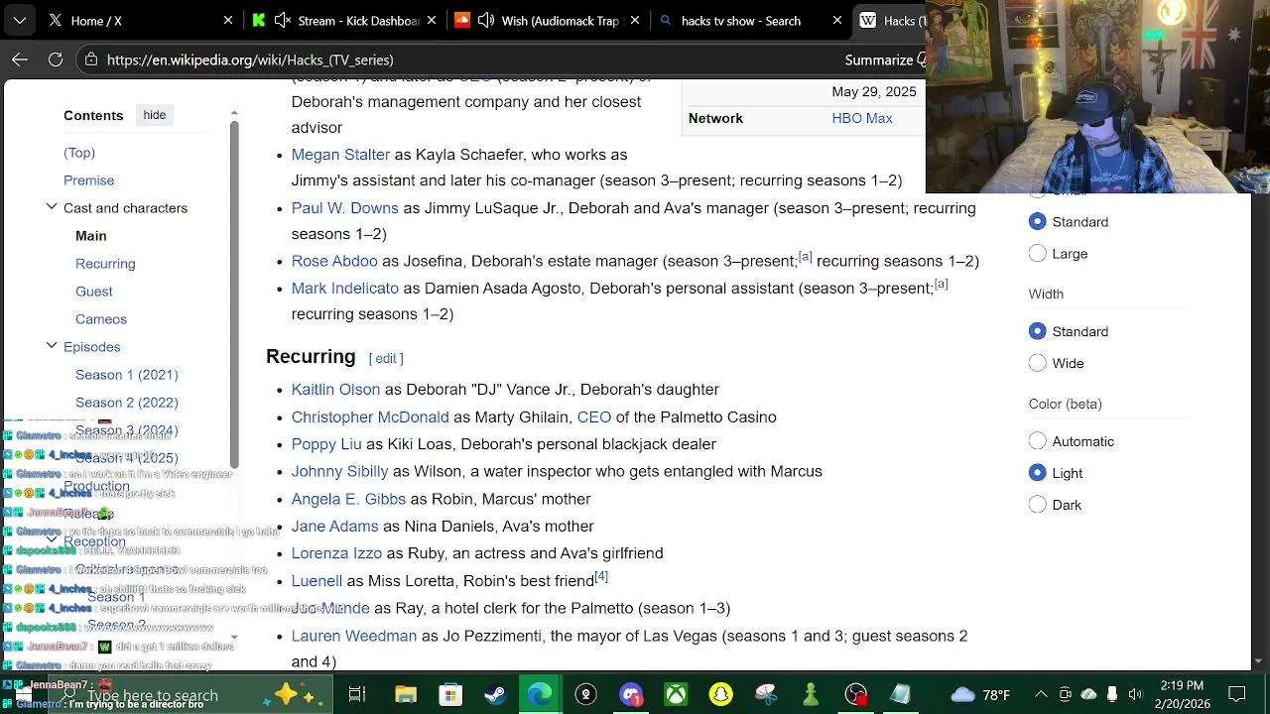1270x714 pixels.
Task: Select Automatic color mode radio
Action: [x=1038, y=441]
